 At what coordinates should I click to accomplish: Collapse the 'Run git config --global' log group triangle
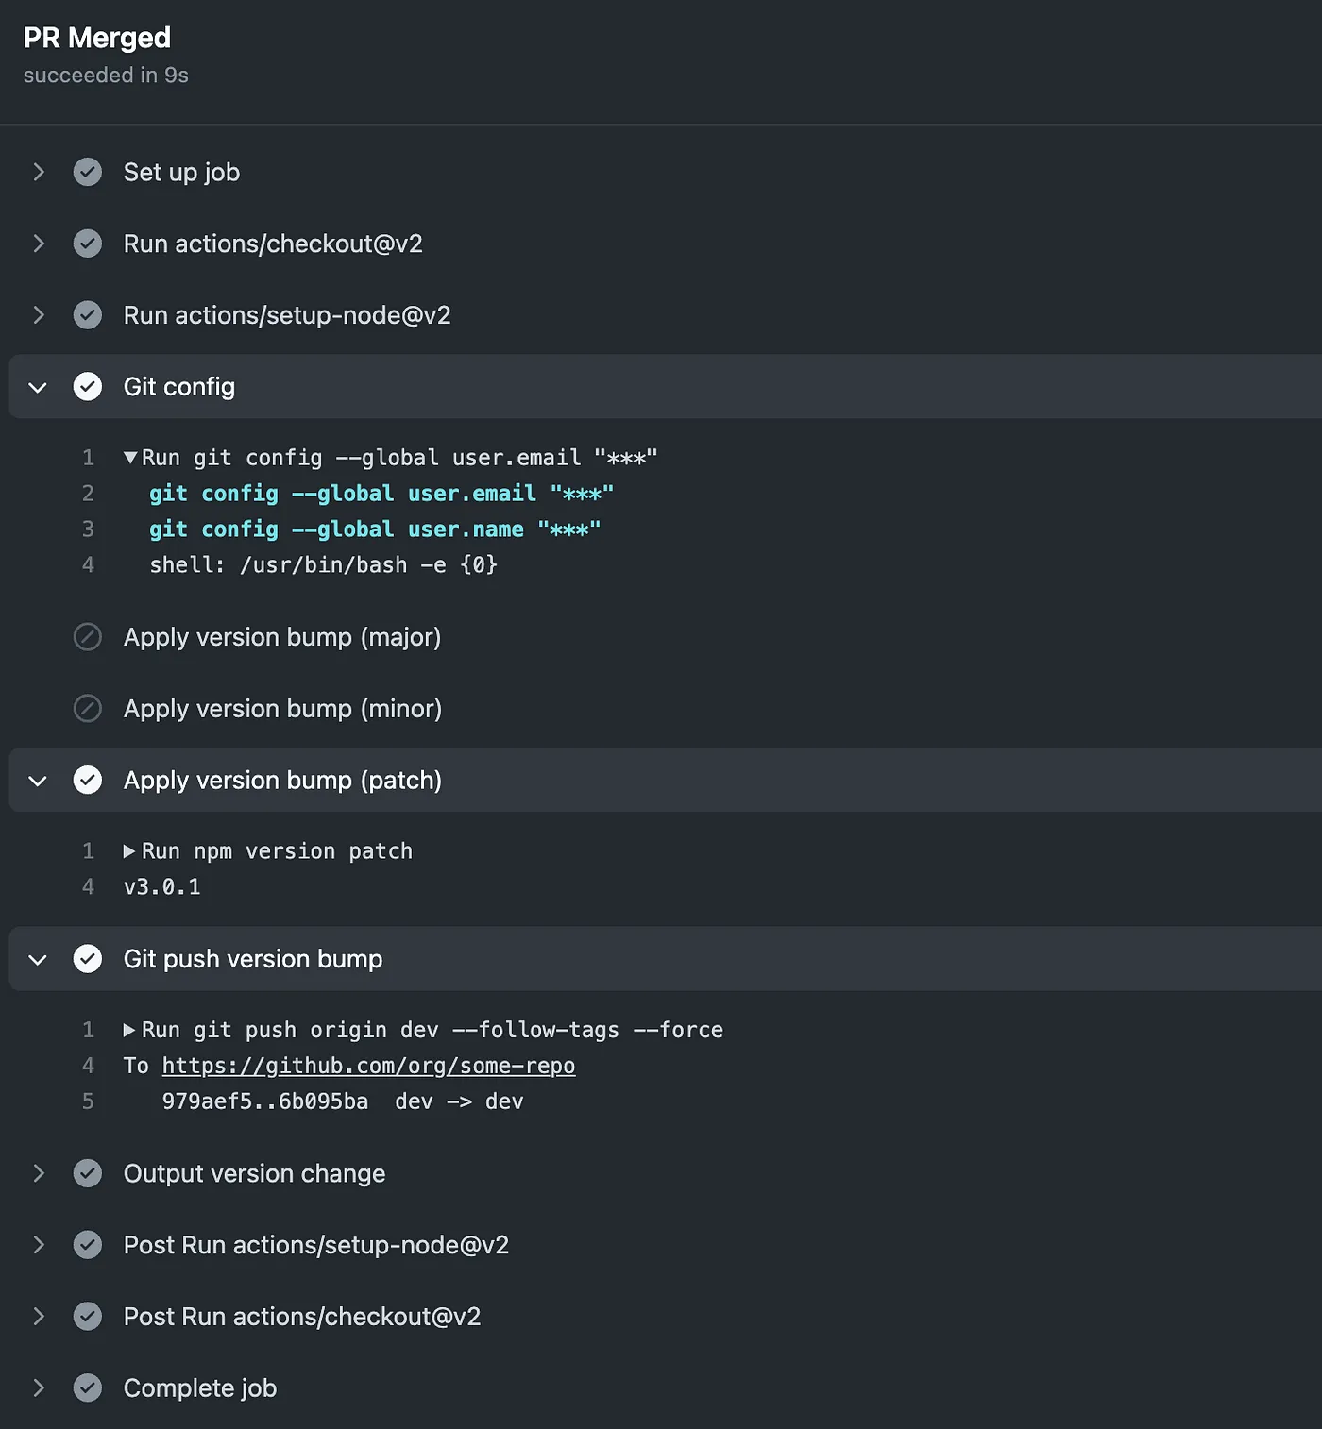[130, 458]
